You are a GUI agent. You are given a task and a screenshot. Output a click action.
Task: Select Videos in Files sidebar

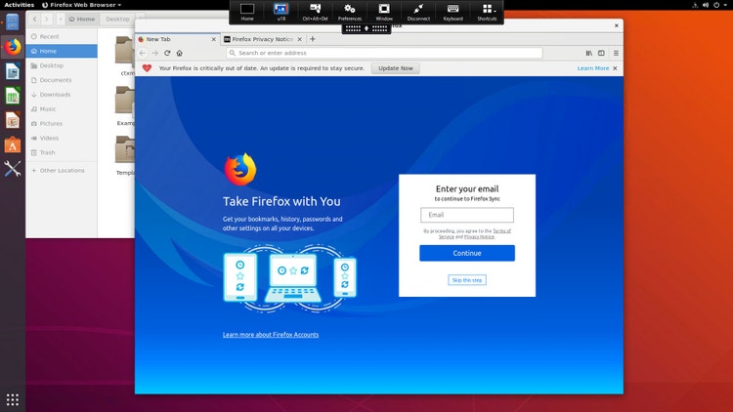62,138
